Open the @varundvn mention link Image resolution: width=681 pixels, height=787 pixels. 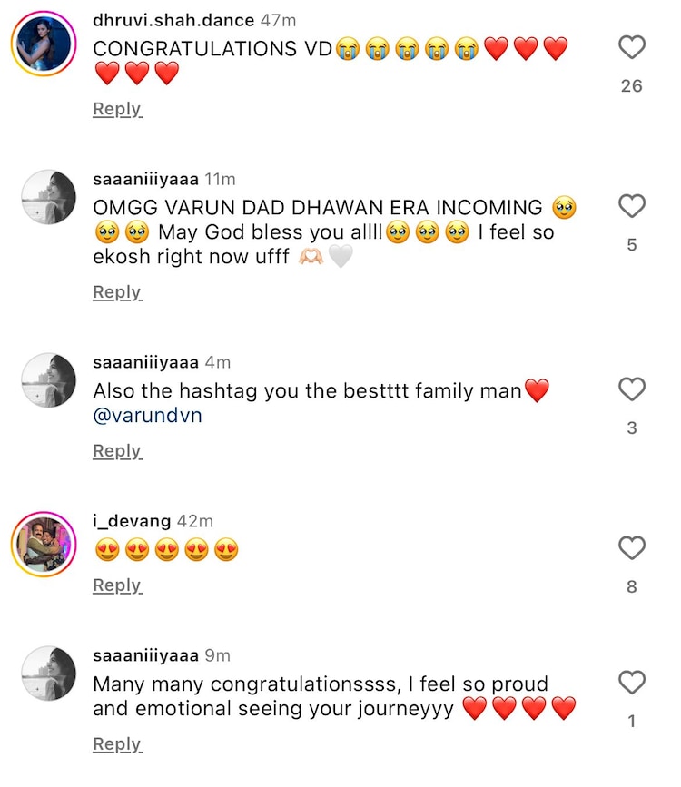click(x=147, y=416)
